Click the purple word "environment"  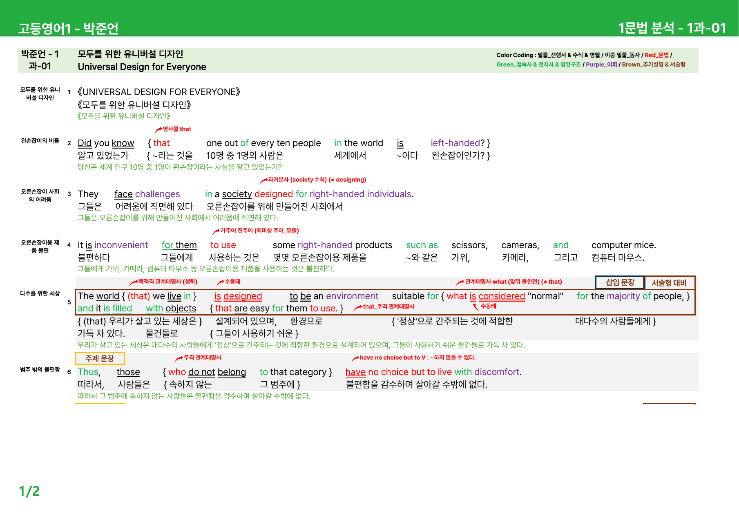(352, 296)
